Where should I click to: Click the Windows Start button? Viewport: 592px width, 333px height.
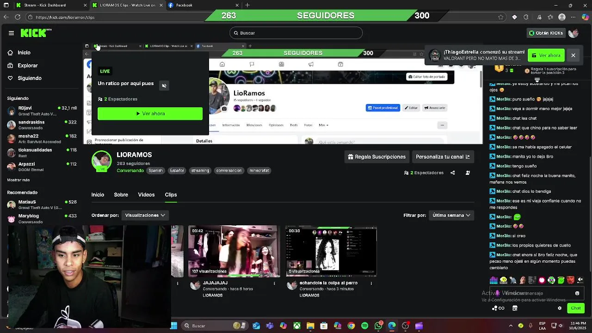174,326
